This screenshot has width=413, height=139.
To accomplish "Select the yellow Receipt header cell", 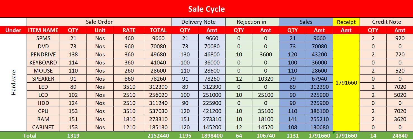I will tap(346, 22).
